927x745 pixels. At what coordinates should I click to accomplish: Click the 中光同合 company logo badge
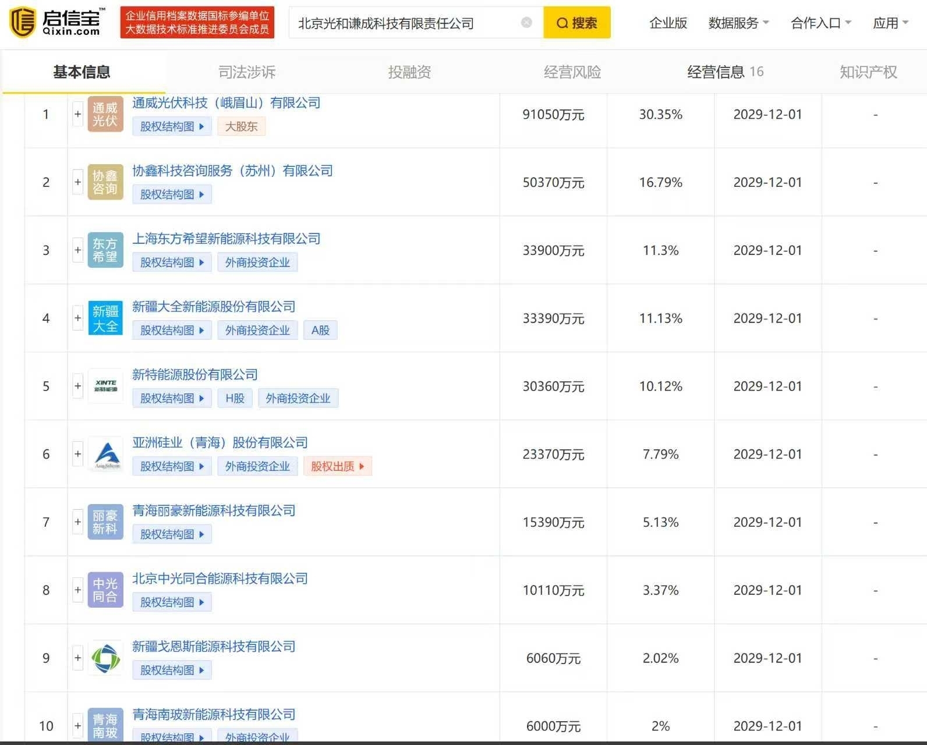[x=105, y=590]
